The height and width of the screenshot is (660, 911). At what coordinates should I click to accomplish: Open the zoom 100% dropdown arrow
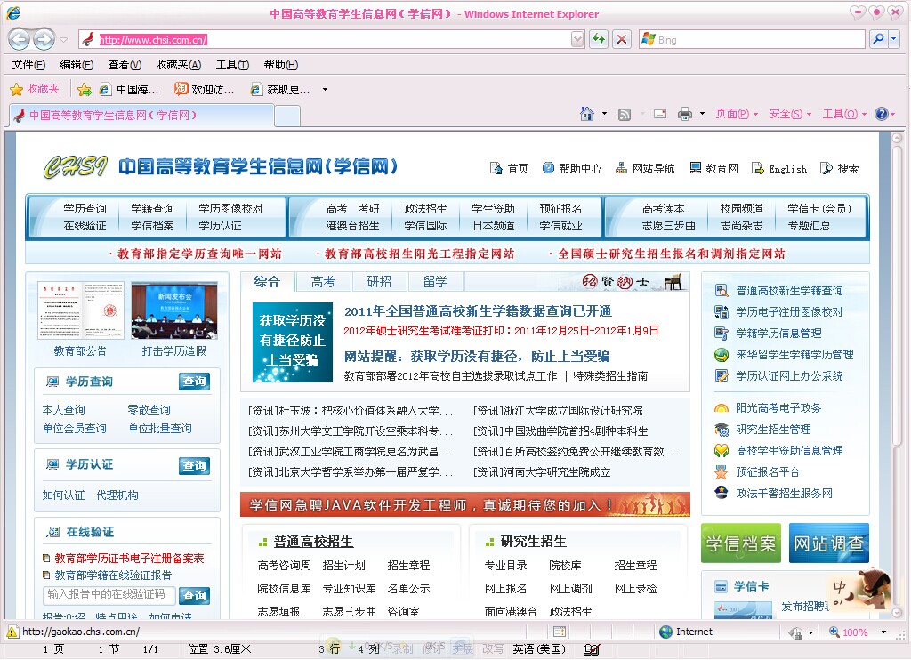[883, 632]
